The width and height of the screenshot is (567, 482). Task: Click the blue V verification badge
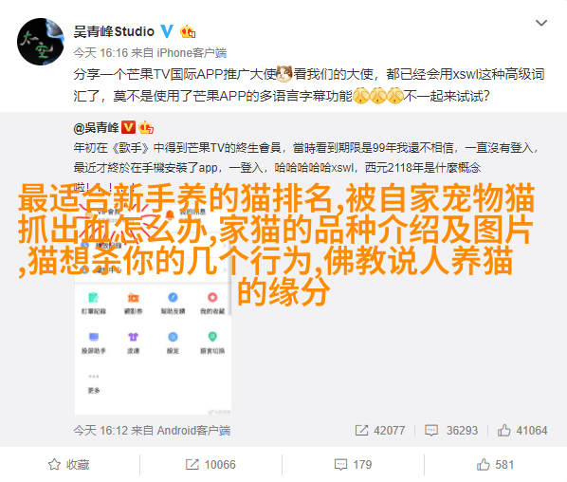click(x=167, y=31)
